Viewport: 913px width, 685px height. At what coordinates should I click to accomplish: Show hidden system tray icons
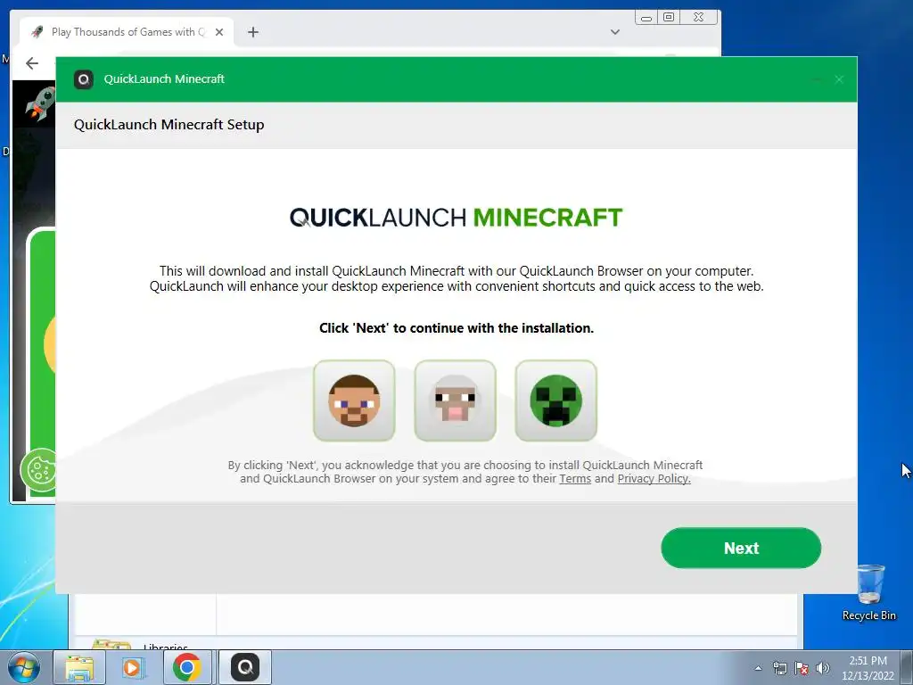pos(758,668)
